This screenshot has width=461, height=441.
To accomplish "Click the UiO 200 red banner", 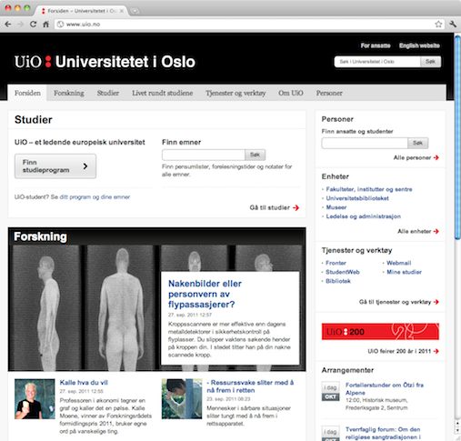I will point(380,332).
